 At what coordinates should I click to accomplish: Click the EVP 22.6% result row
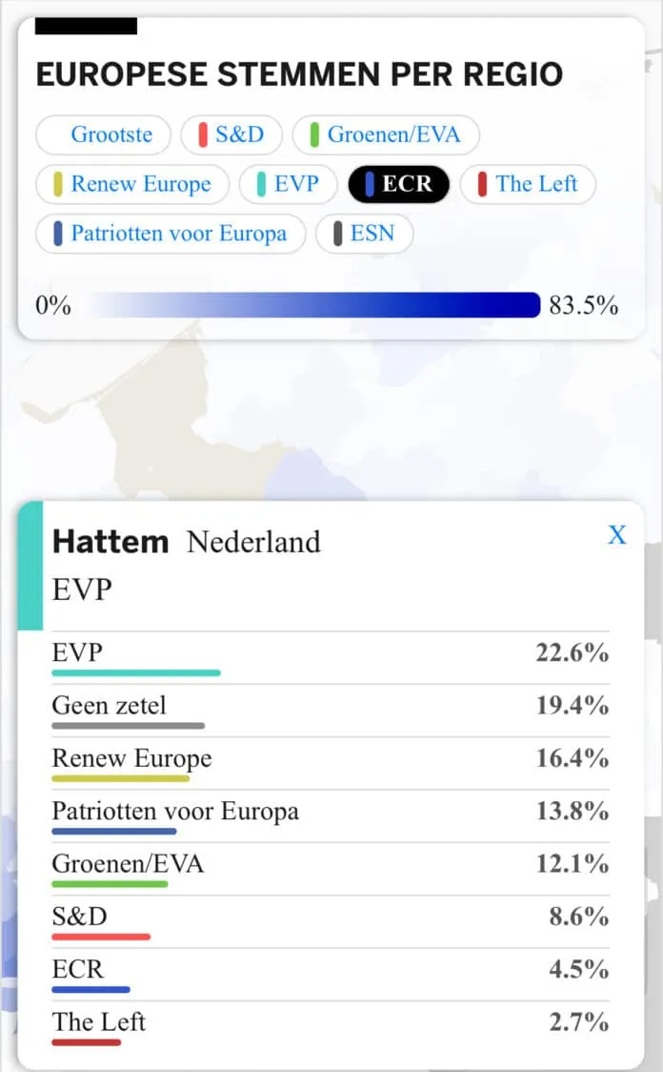click(330, 655)
